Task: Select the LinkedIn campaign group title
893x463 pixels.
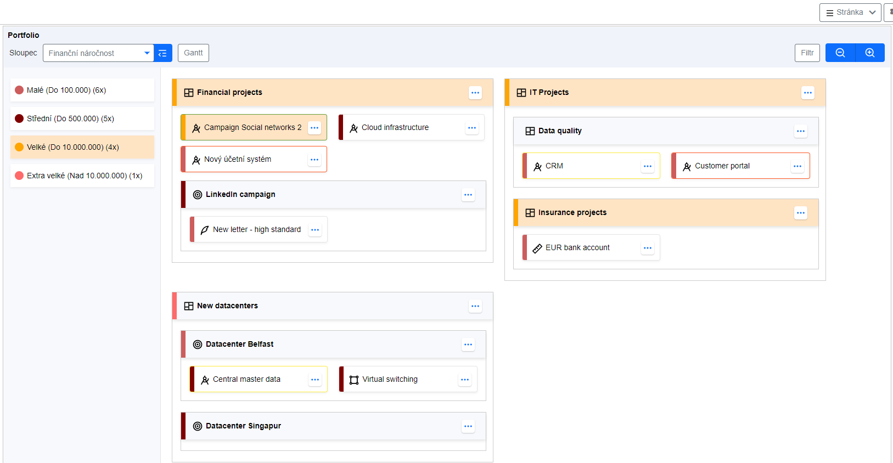Action: [240, 194]
